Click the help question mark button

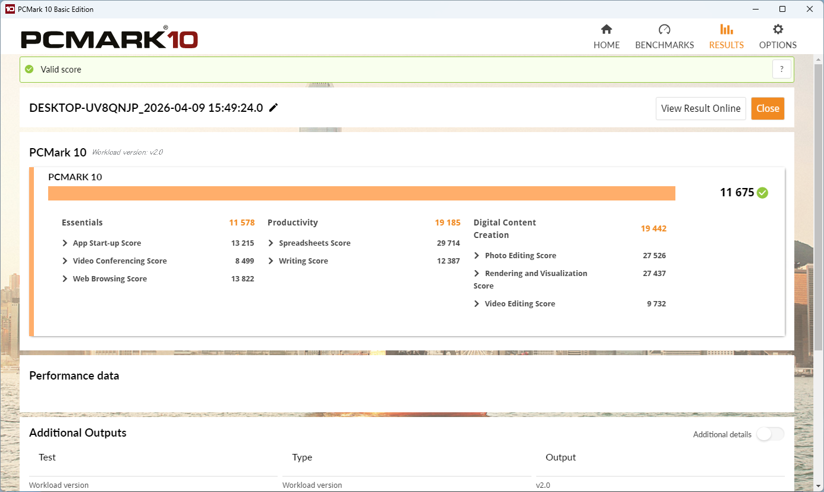tap(782, 69)
